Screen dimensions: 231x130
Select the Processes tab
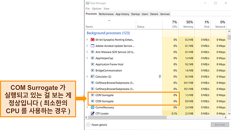[x=91, y=14]
